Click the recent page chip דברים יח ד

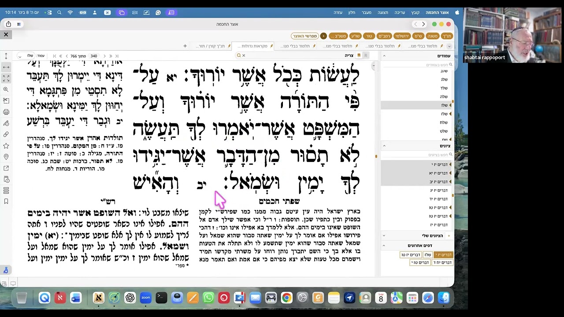(x=442, y=262)
